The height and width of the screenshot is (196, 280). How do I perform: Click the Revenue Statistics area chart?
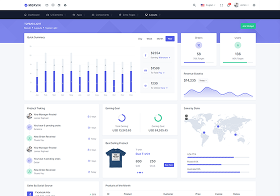(218, 92)
